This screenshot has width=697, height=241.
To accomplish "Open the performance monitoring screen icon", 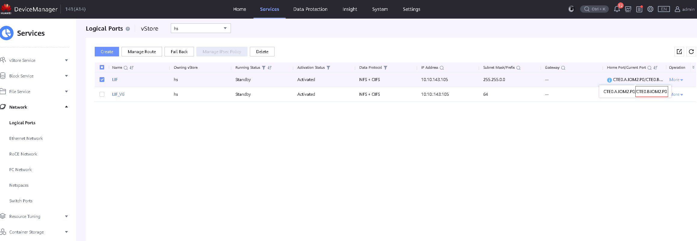I will (x=628, y=9).
